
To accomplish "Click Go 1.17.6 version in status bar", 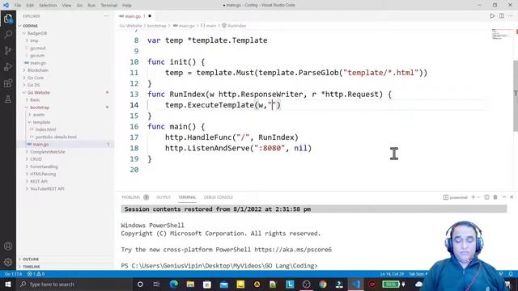I will 13,274.
